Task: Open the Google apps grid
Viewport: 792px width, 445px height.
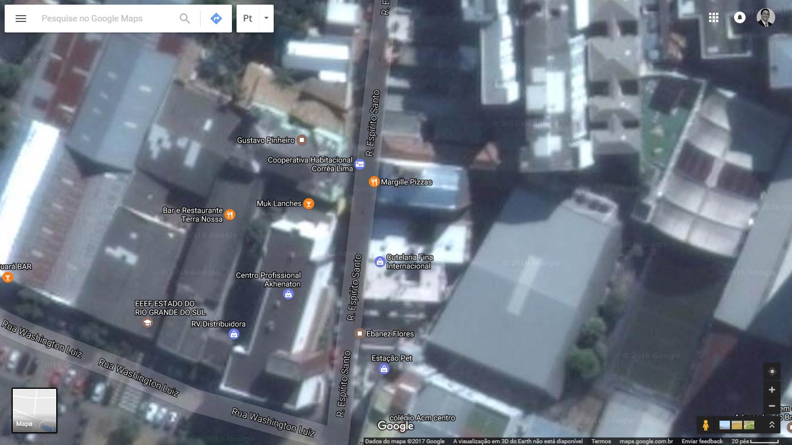Action: pyautogui.click(x=714, y=17)
